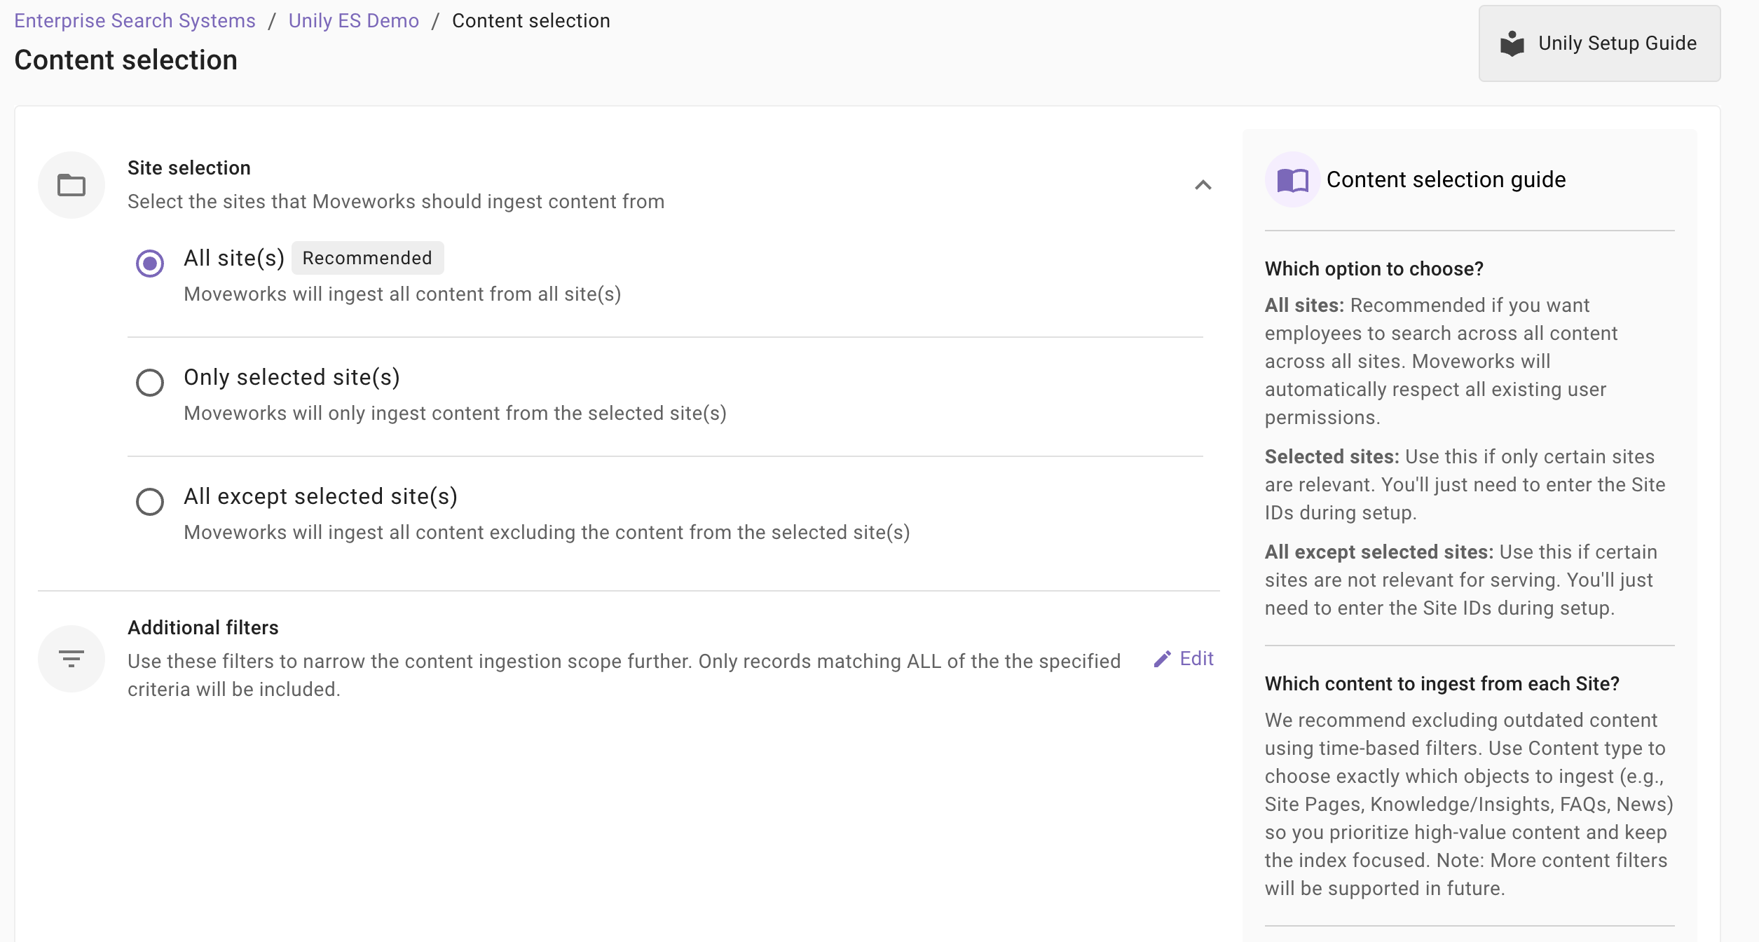Click the Additional filters heading
Image resolution: width=1759 pixels, height=942 pixels.
(203, 628)
